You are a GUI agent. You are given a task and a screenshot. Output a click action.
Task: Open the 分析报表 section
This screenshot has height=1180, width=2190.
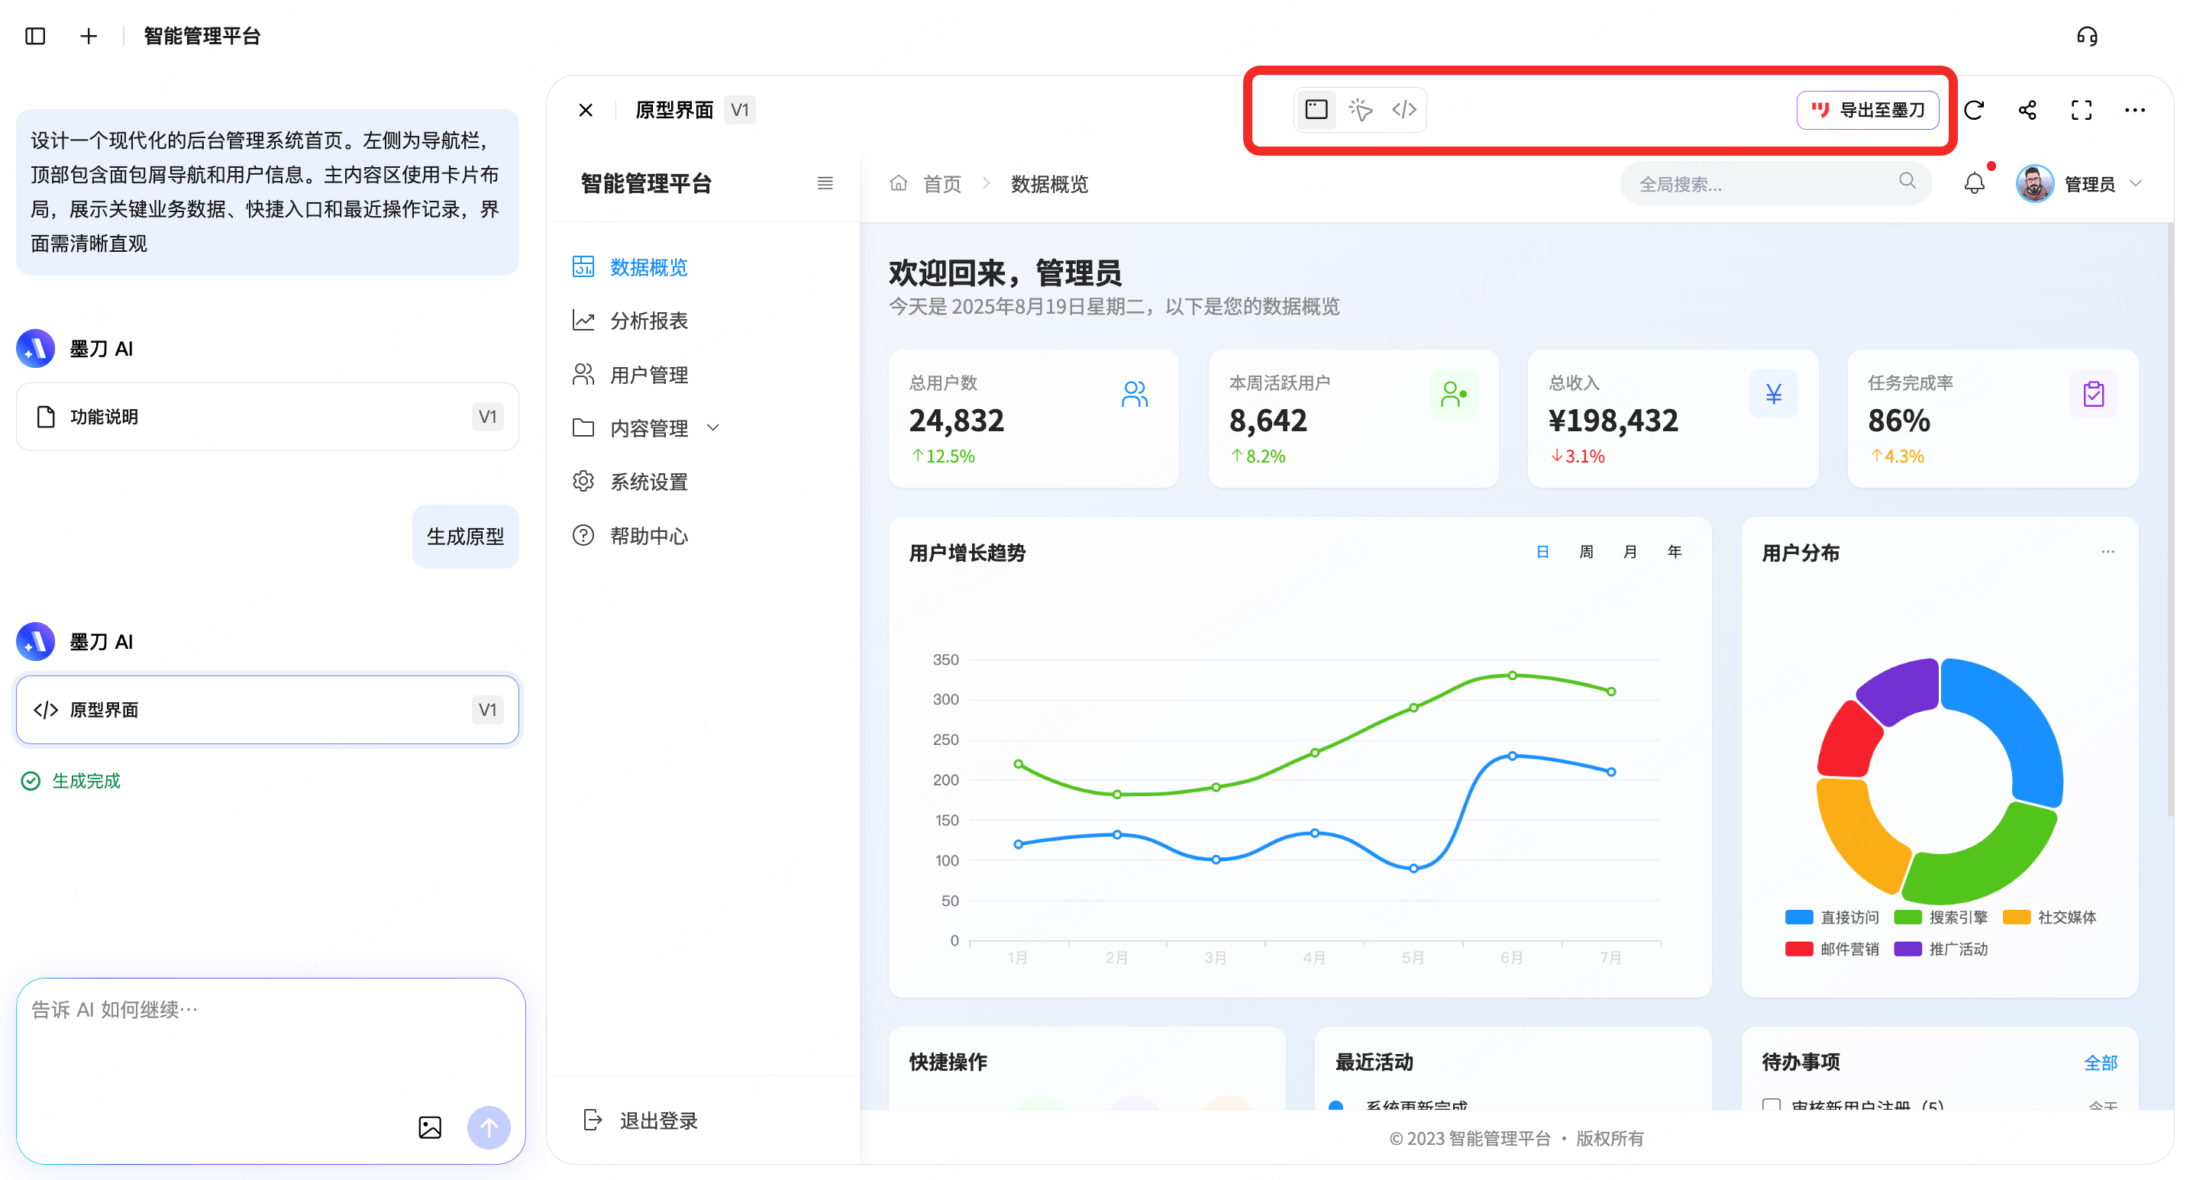[x=648, y=321]
